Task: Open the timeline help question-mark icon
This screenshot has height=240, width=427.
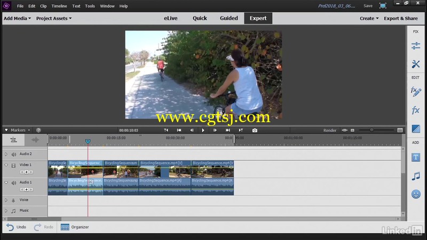Action: pos(38,130)
